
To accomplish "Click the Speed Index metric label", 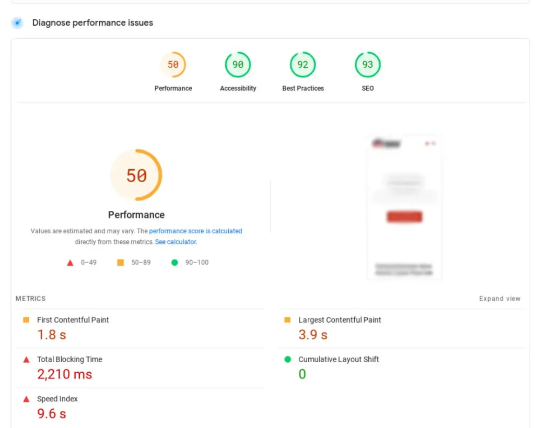I will click(x=57, y=399).
